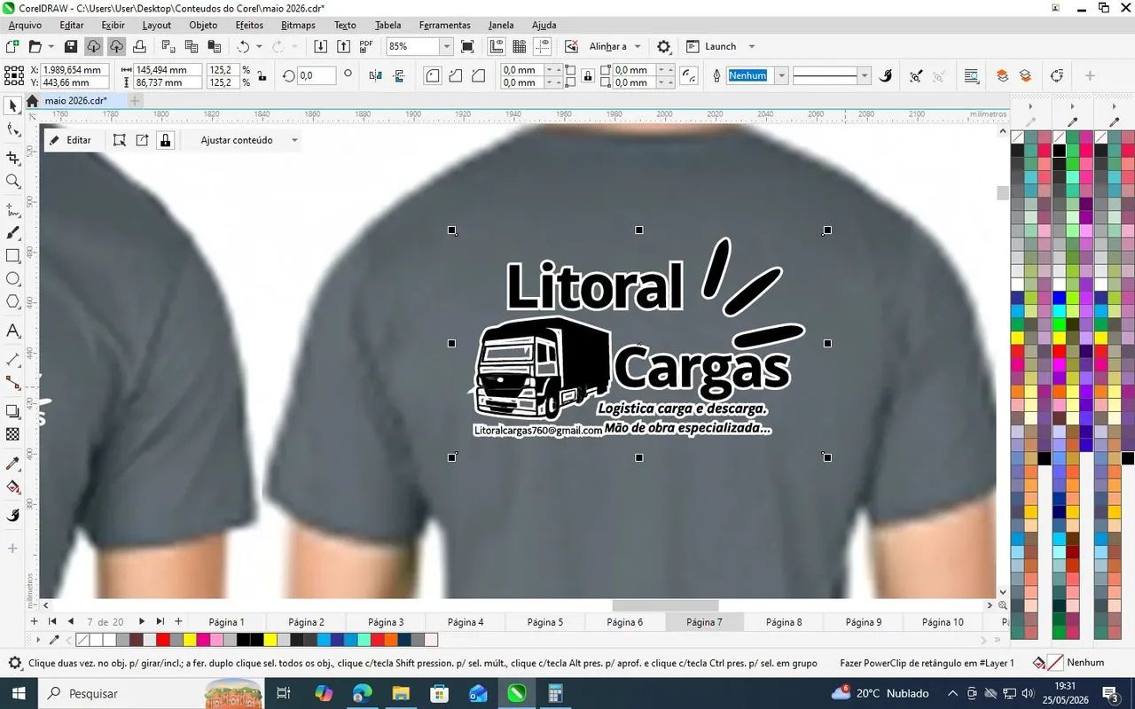Open the Arquivo menu
The image size is (1135, 709).
(25, 25)
